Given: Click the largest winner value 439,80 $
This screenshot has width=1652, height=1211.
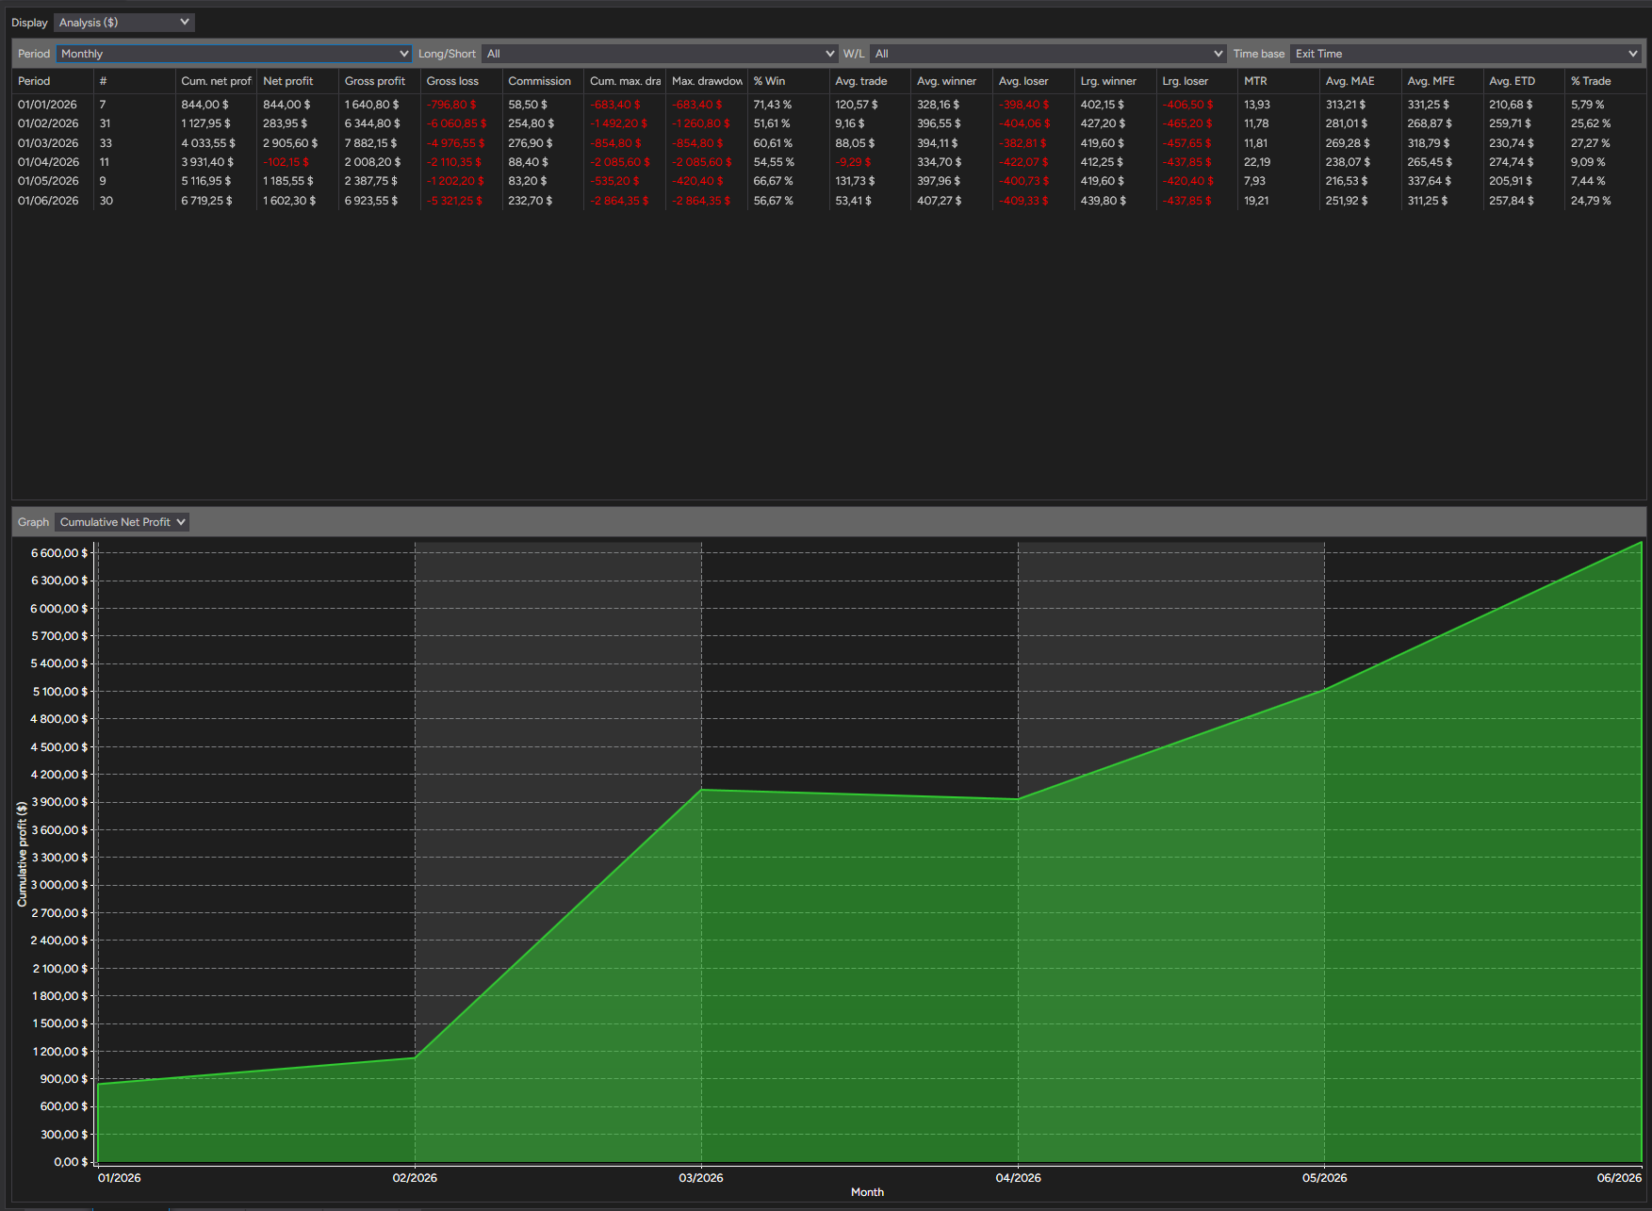Looking at the screenshot, I should [1104, 201].
